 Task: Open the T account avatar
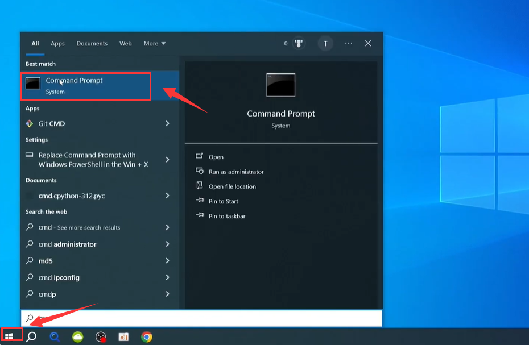[325, 44]
